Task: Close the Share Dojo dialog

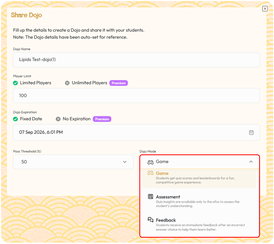Action: point(265,9)
